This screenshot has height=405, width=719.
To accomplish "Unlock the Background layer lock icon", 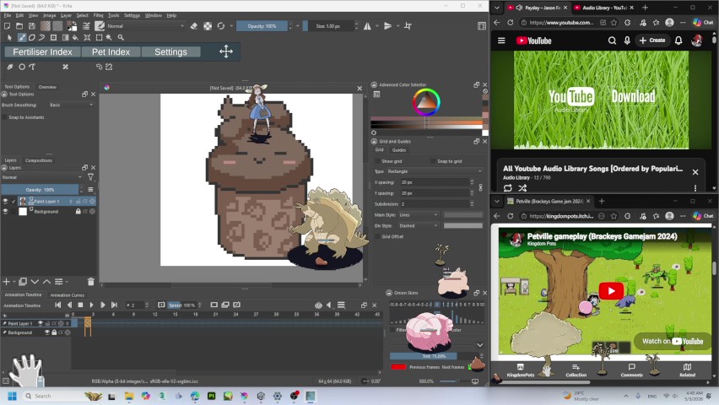I will [x=78, y=212].
